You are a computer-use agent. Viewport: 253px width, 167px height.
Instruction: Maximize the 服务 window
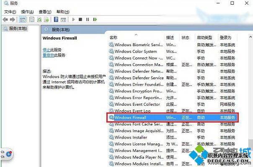pos(232,3)
